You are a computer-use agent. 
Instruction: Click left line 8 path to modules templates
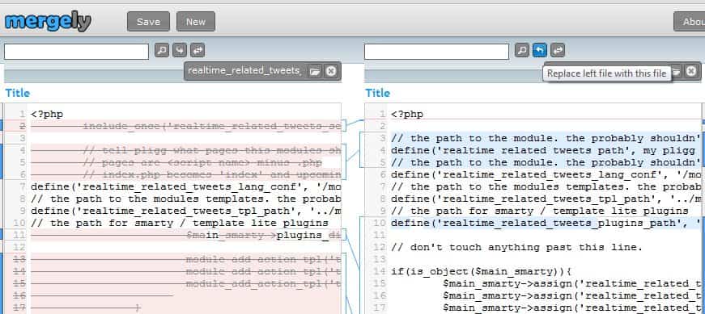pos(186,199)
